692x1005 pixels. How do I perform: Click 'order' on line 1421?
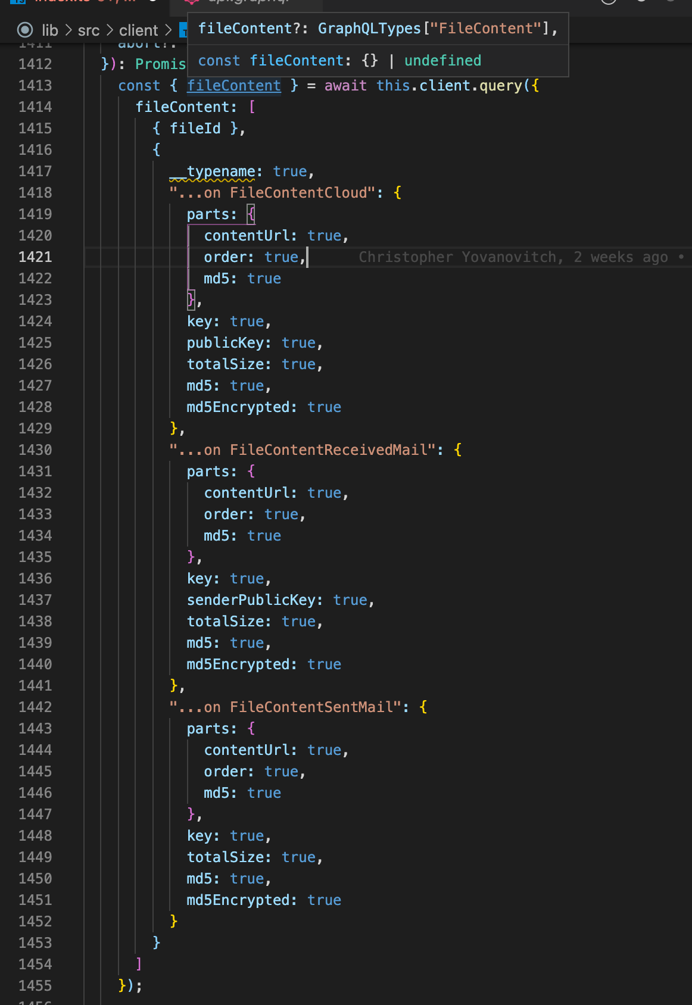pyautogui.click(x=226, y=257)
